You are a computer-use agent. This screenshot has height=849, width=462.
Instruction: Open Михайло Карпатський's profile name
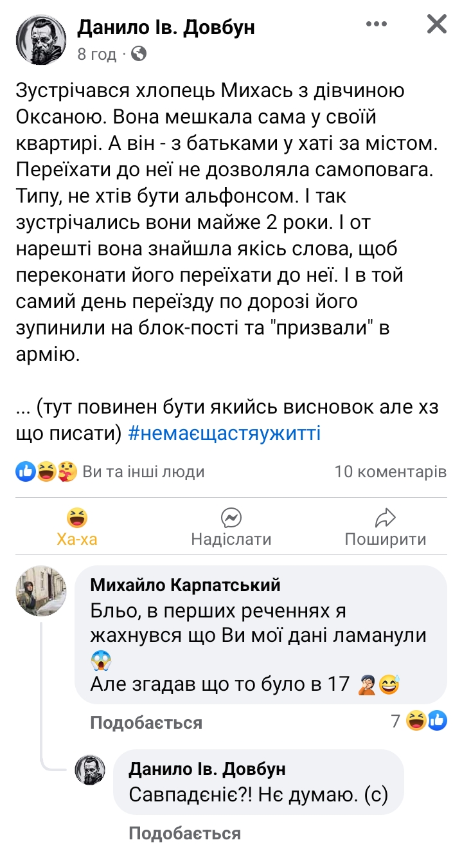185,585
